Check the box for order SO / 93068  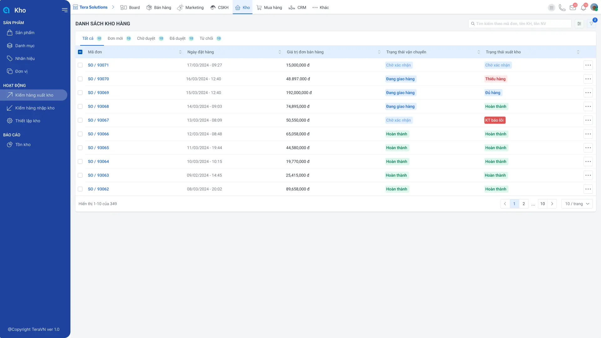[80, 106]
